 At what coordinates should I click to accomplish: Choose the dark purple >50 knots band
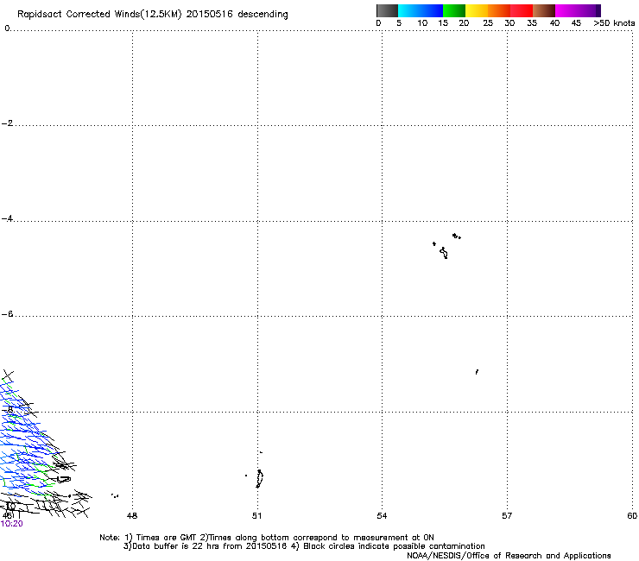[598, 10]
